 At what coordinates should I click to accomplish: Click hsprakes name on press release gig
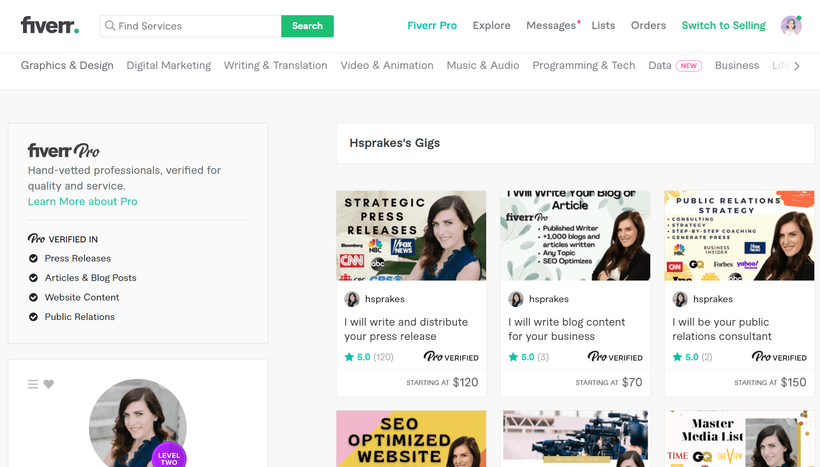[385, 299]
